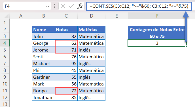Select row 5 header
Viewport: 195px width, 107px height.
[5, 50]
